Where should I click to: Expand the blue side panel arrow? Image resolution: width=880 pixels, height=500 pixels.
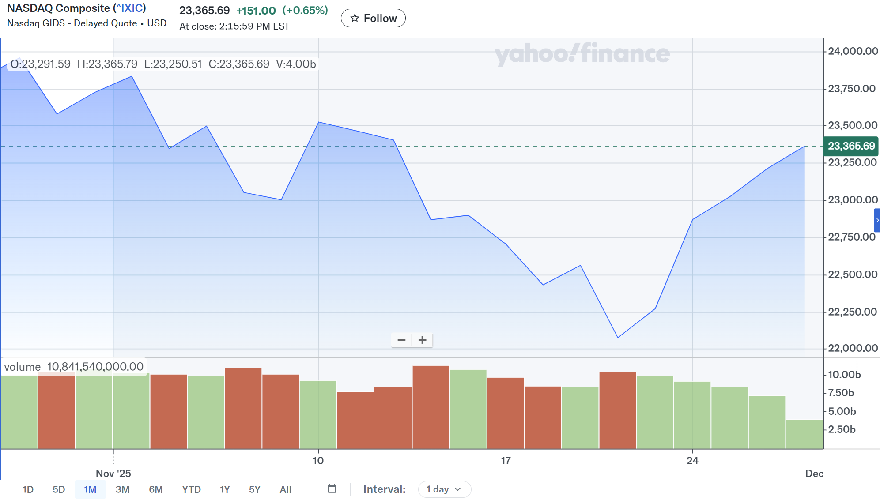(x=877, y=220)
